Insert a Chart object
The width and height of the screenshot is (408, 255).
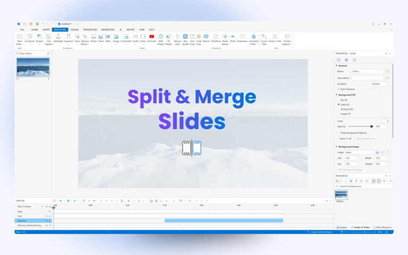pyautogui.click(x=101, y=38)
